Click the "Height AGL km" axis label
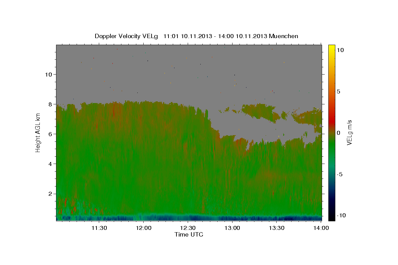398x265 pixels. pyautogui.click(x=38, y=132)
